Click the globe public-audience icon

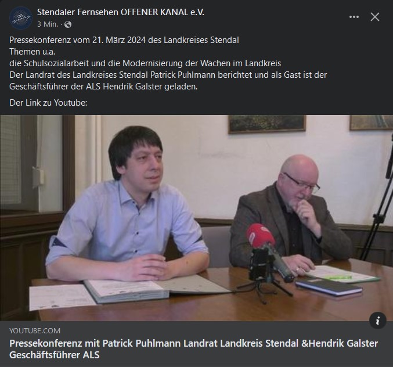pyautogui.click(x=68, y=24)
